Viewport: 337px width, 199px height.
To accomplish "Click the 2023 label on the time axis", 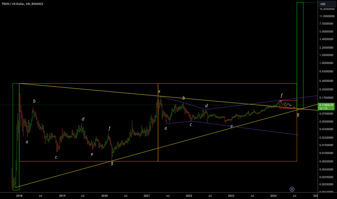I will (231, 196).
